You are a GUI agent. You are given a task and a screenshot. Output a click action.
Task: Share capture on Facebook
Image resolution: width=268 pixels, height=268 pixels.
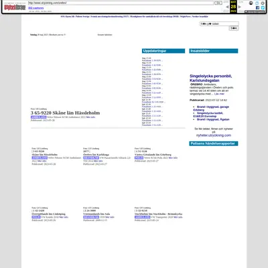[x=257, y=7]
